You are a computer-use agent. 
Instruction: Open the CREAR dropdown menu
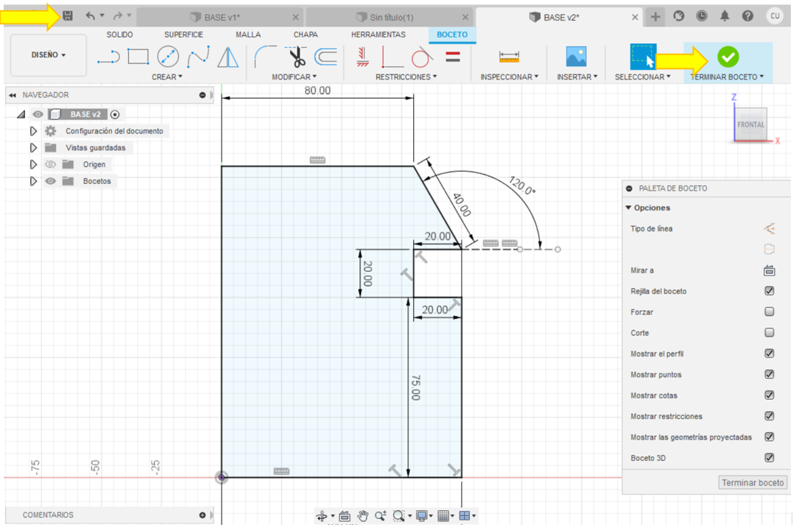pos(166,77)
